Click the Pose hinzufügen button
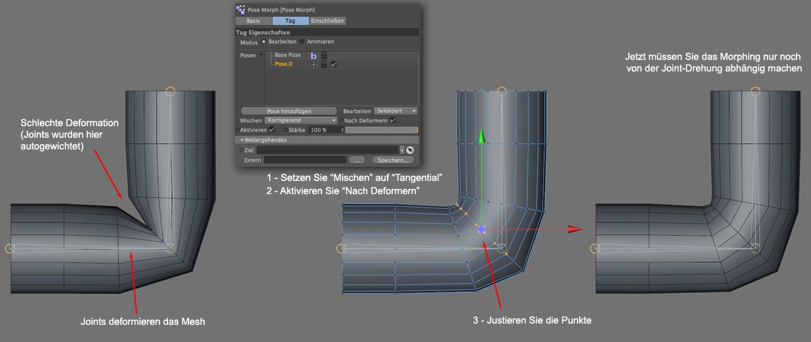This screenshot has width=811, height=342. [289, 111]
